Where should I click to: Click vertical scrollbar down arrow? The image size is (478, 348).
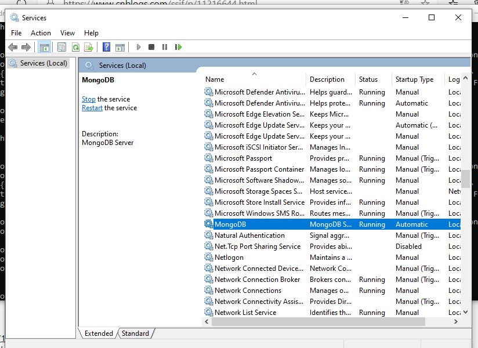click(x=465, y=312)
